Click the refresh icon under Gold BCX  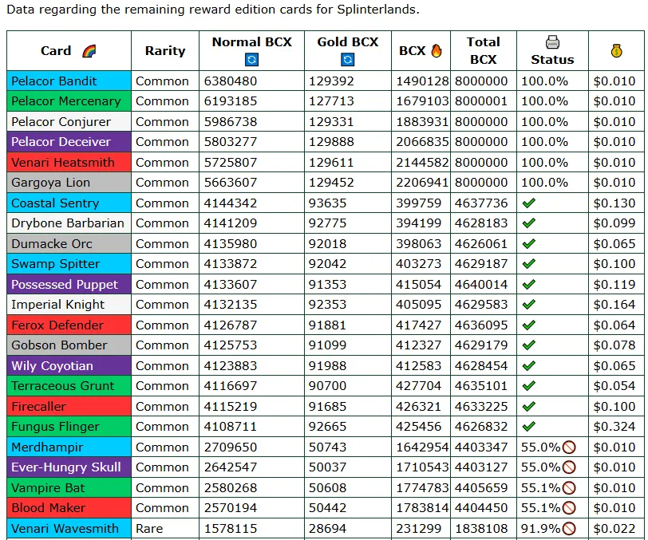click(348, 60)
